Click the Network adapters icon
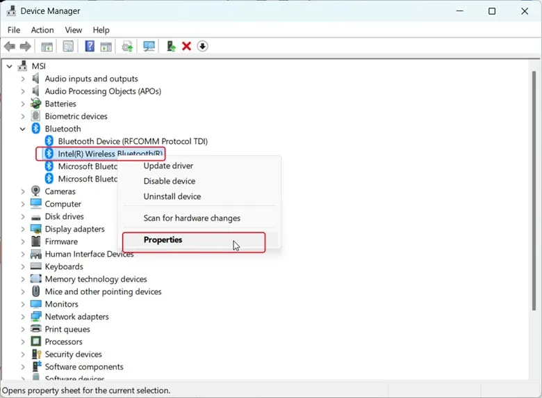542x398 pixels. [x=35, y=317]
